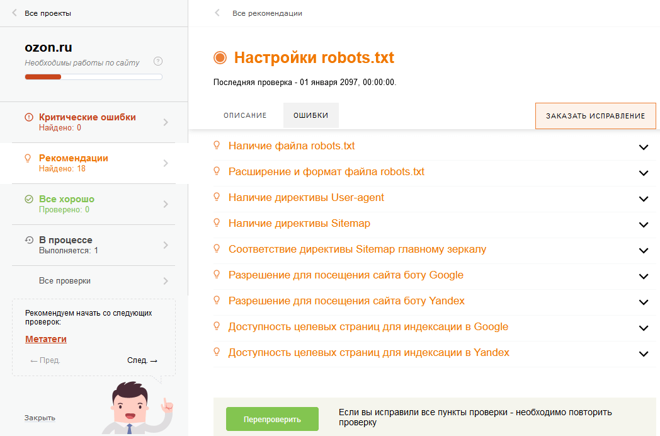Click the chevron next to Все хорошо

coord(166,204)
